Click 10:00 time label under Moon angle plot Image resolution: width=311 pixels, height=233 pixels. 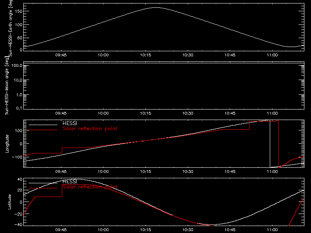tap(103, 113)
